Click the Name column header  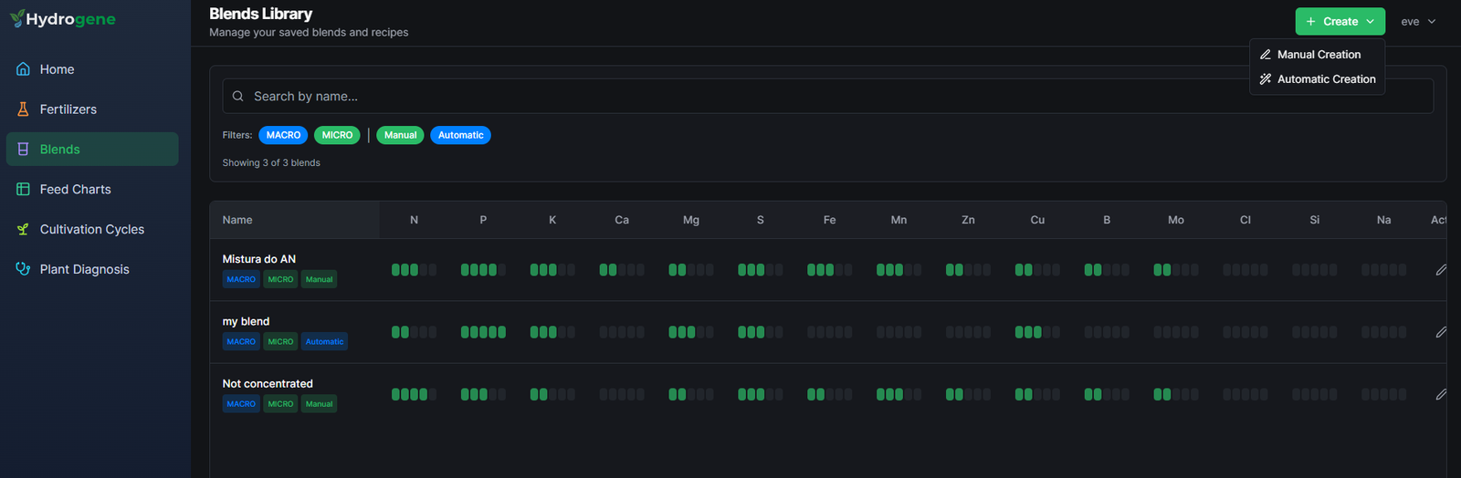point(237,220)
